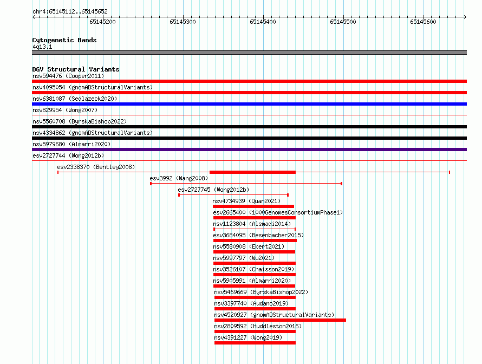Click the nsv3397740 (Audano2019) label
The height and width of the screenshot is (364, 482).
[251, 303]
